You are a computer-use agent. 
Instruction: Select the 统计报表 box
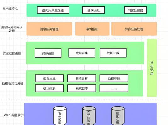pos(49,88)
